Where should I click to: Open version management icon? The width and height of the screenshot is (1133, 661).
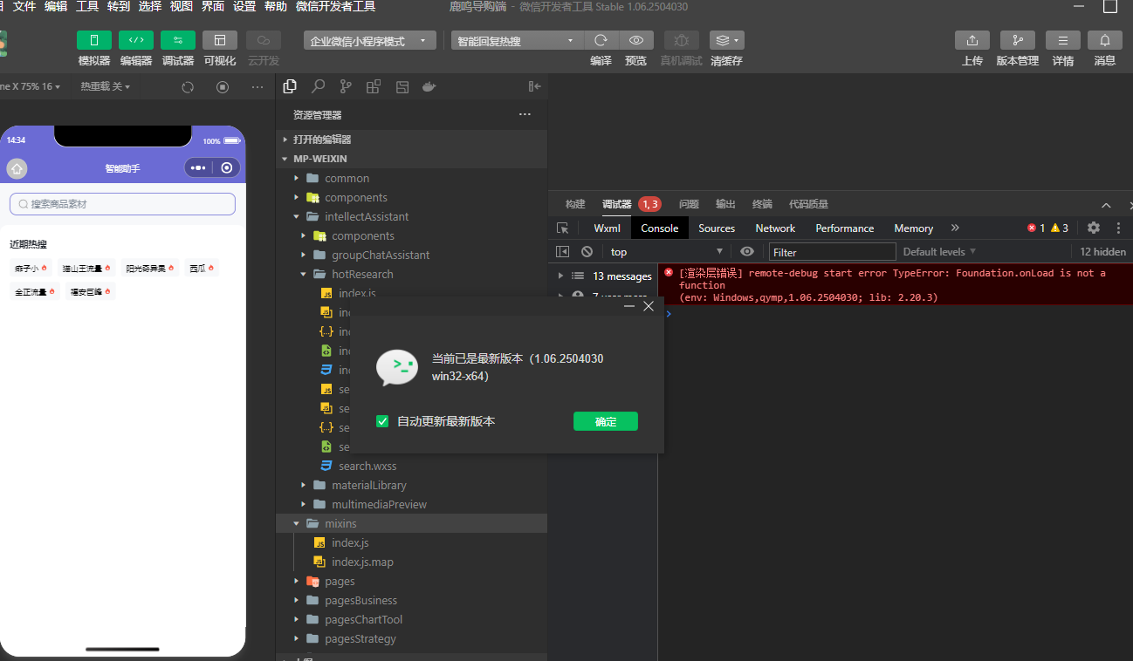pyautogui.click(x=1018, y=40)
